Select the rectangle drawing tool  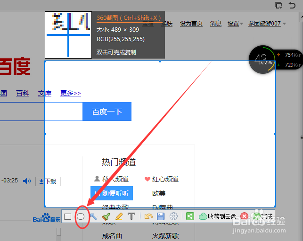68,216
